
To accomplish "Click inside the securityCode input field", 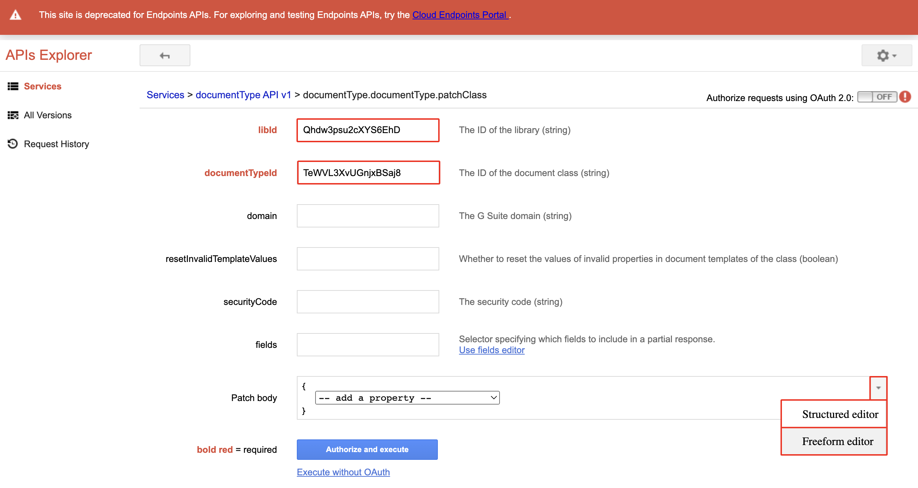I will (367, 301).
